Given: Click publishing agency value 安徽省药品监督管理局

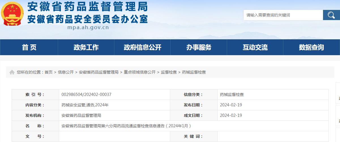Looking at the screenshot, I should click(x=81, y=115).
